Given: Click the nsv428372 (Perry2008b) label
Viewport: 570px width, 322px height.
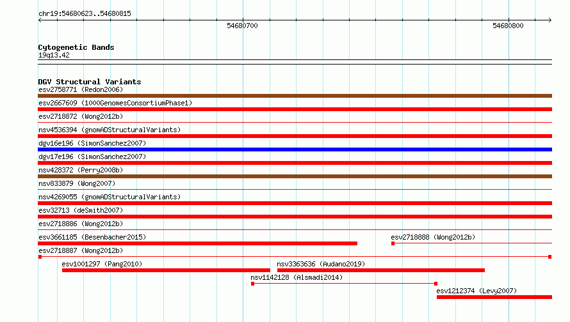Looking at the screenshot, I should click(81, 170).
